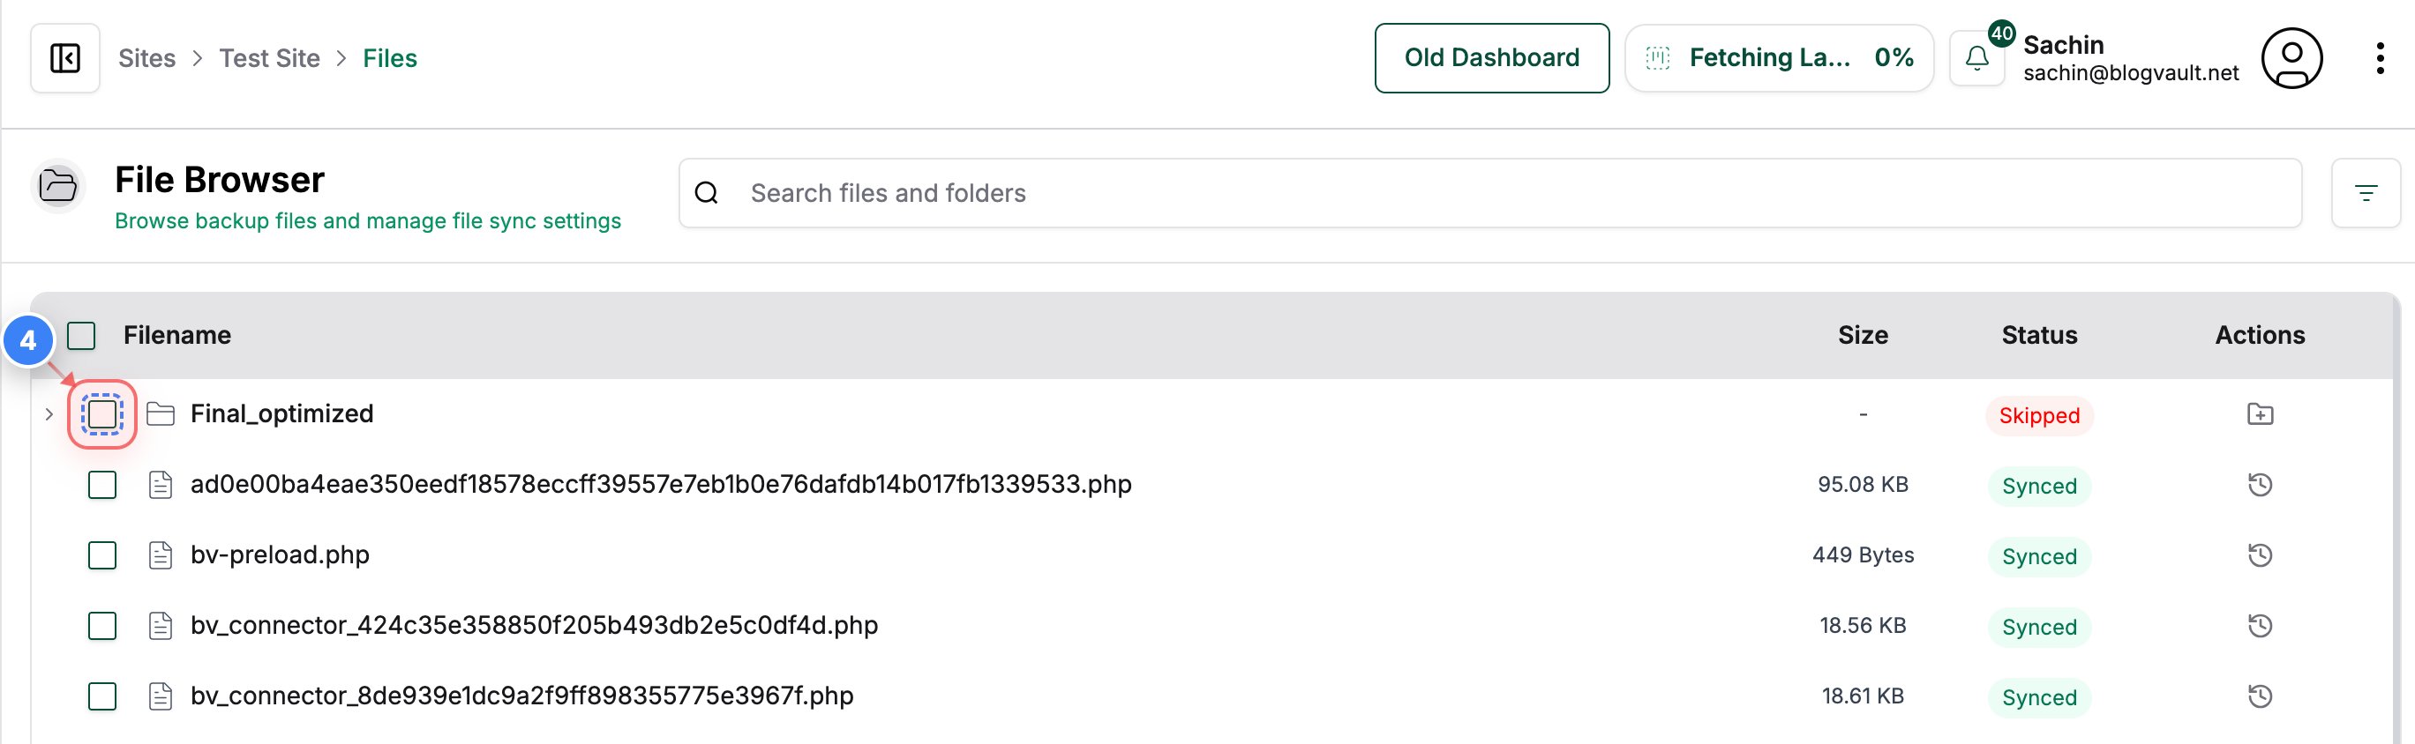Add Final_optimized folder to sync

2261,413
